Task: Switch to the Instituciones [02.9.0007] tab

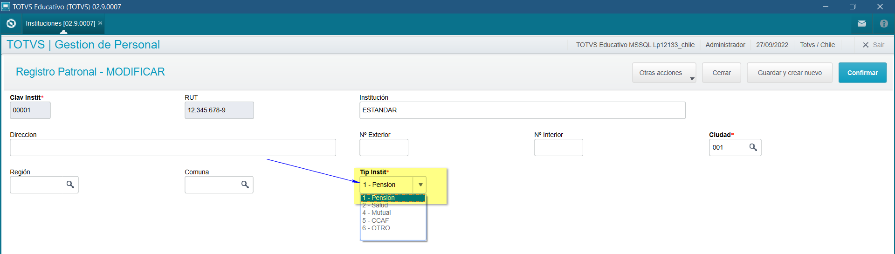Action: 61,23
